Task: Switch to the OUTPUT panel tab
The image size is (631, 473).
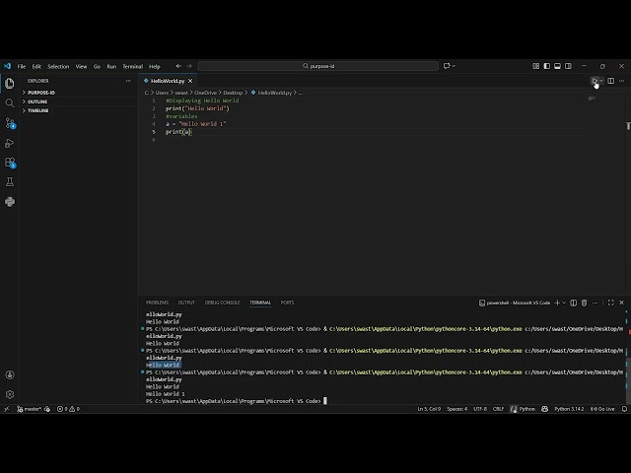Action: click(x=186, y=303)
